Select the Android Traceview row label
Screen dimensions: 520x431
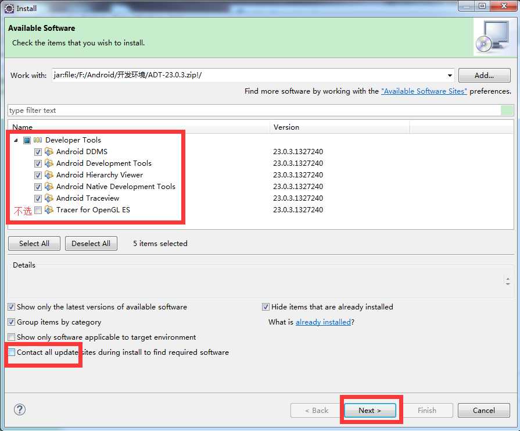coord(88,198)
